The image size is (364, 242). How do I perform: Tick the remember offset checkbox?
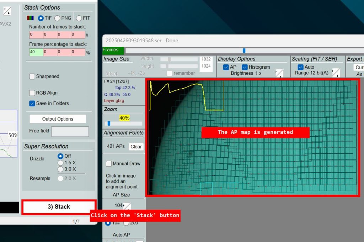[170, 73]
